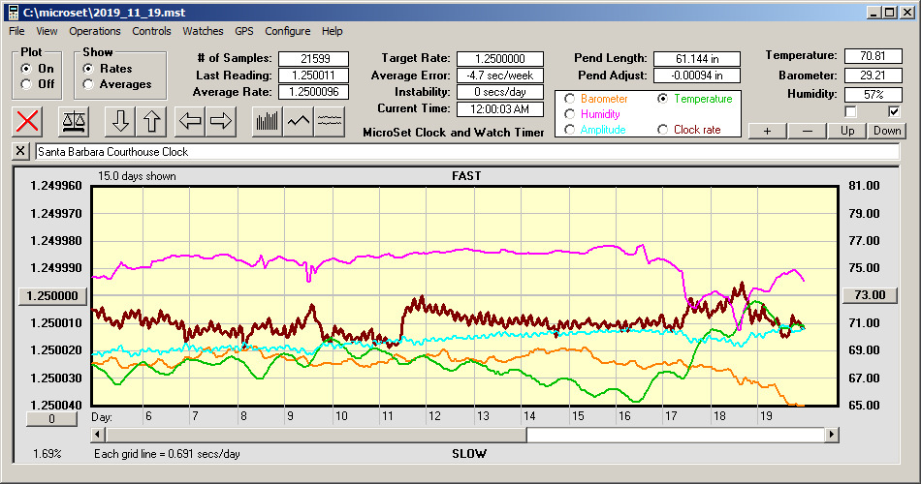The image size is (921, 484).
Task: Open the View menu
Action: click(47, 31)
